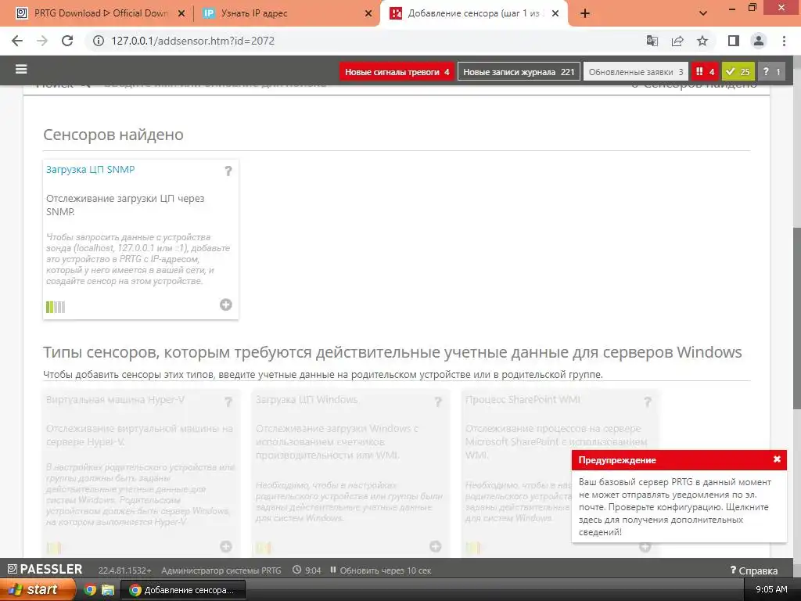
Task: Open help for Загрузка ЦП Windows sensor
Action: click(x=438, y=401)
